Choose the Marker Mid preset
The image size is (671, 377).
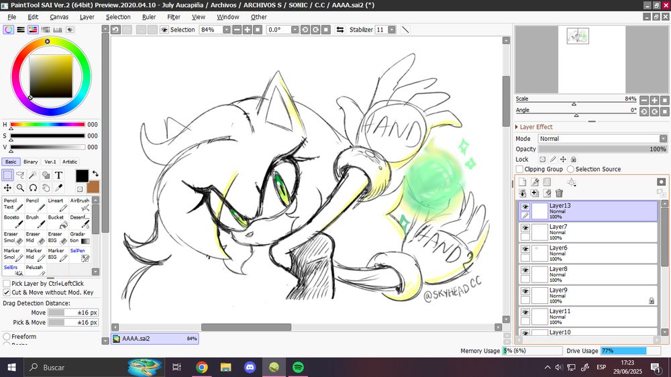point(36,255)
